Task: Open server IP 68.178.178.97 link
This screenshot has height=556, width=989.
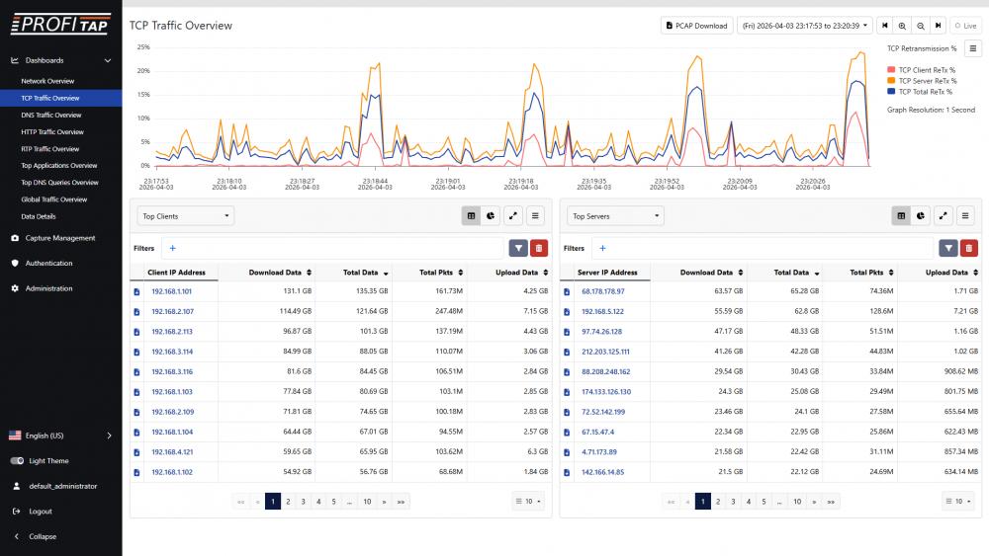Action: coord(602,291)
